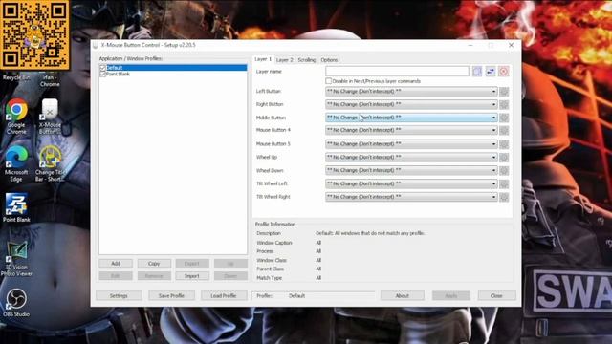This screenshot has width=612, height=344.
Task: Open settings gear for Tilt Wheel Right row
Action: coord(504,197)
